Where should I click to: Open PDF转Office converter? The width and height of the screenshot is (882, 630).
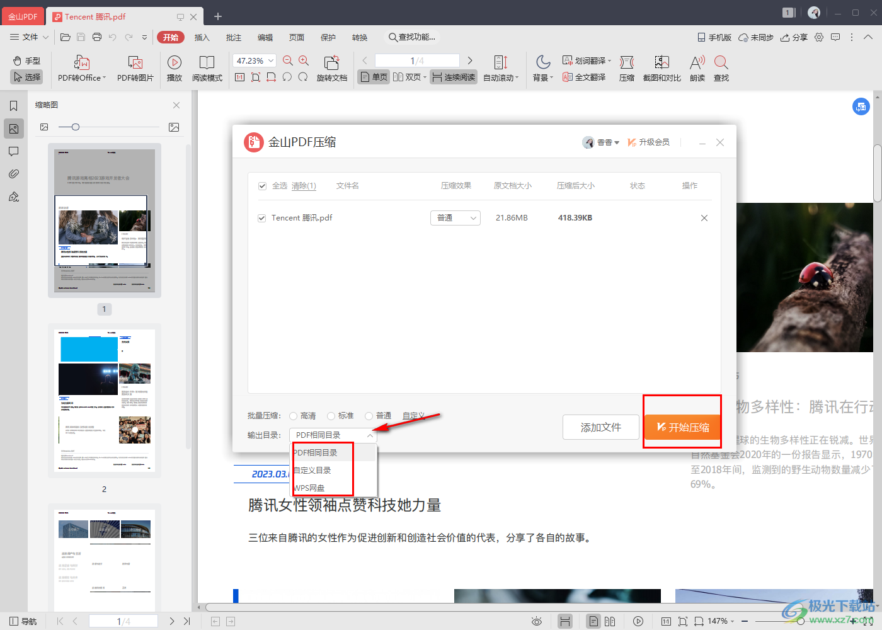[82, 69]
